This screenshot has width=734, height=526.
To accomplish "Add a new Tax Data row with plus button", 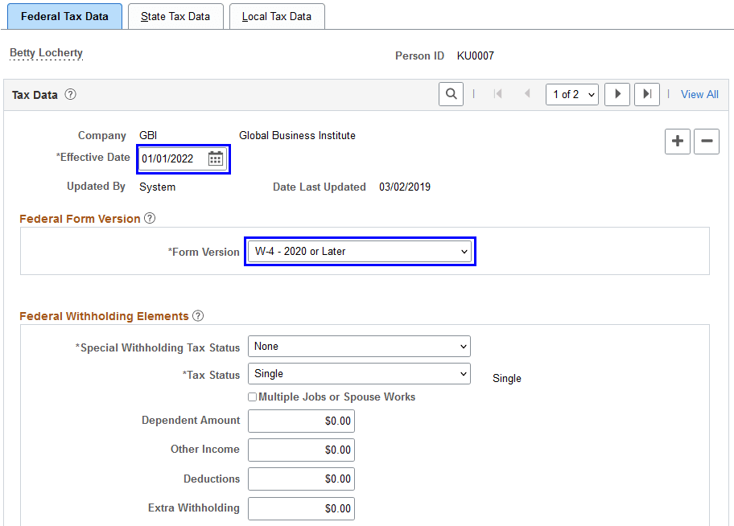I will coord(677,142).
